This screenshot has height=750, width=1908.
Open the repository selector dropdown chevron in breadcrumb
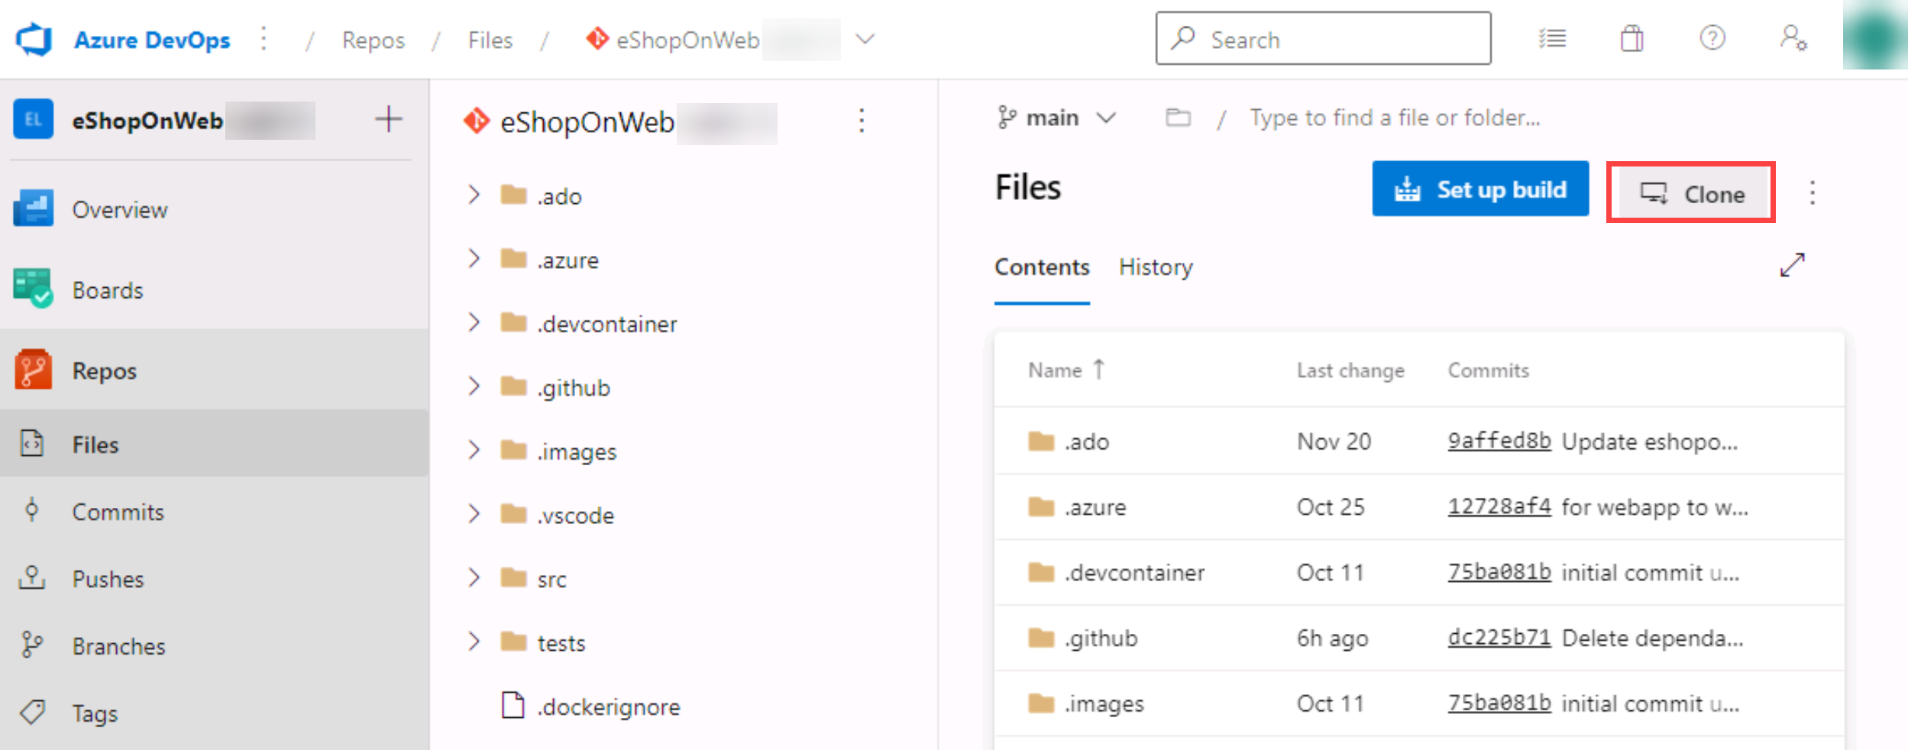point(865,39)
